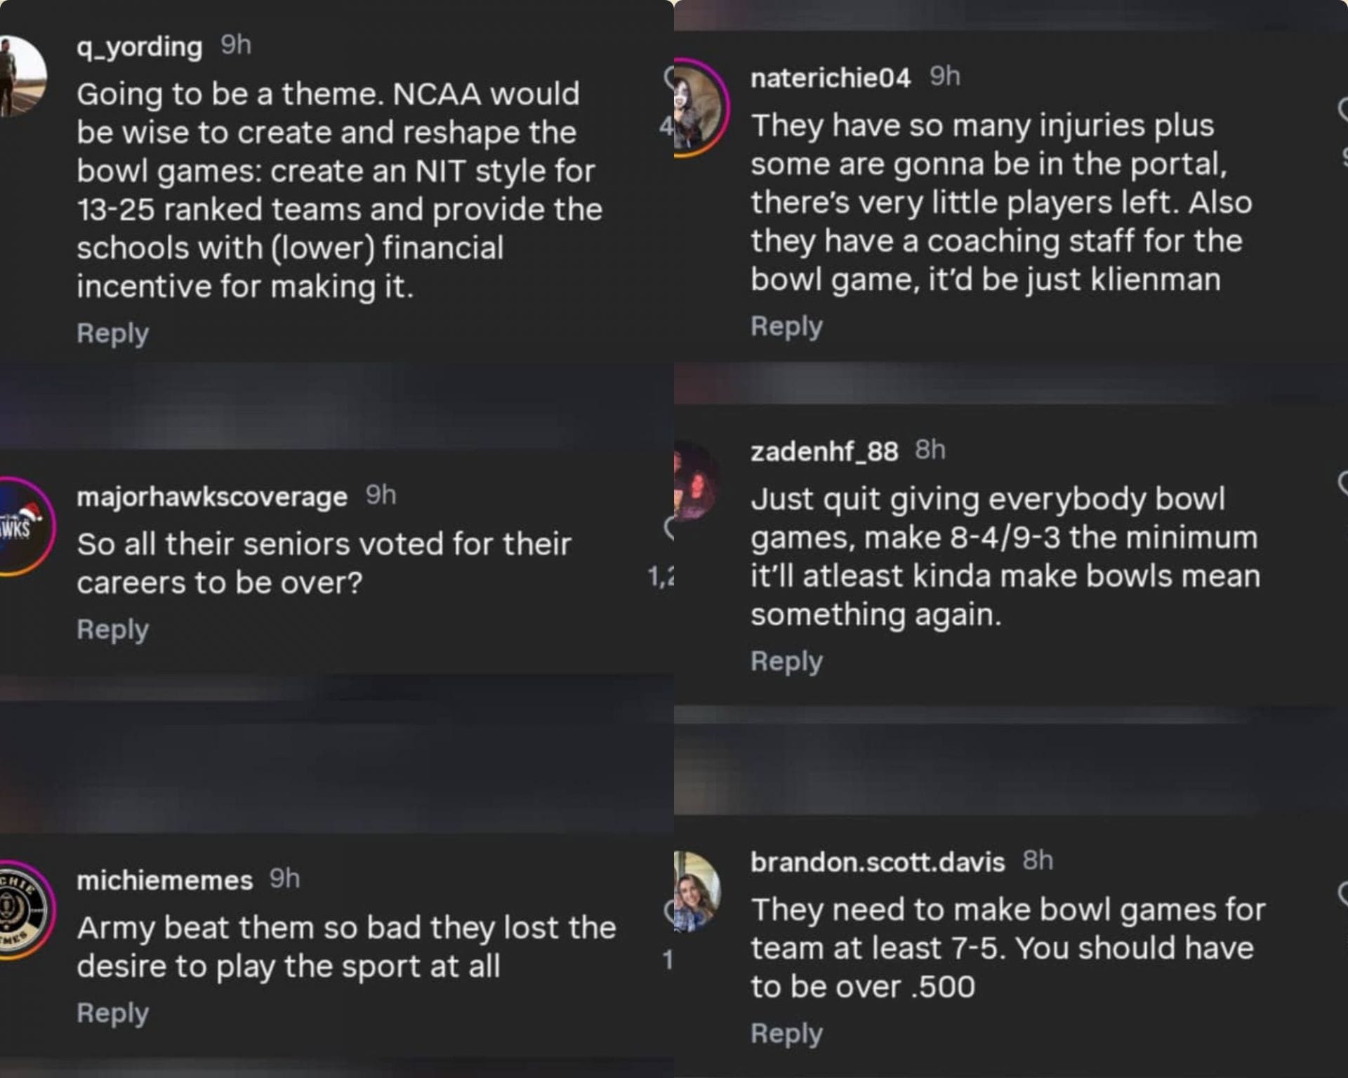Open naterichie04's profile avatar
The image size is (1348, 1078).
click(699, 98)
